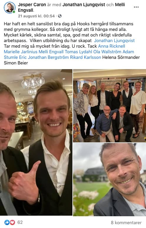The height and width of the screenshot is (228, 146).
Task: Open the group photo of eight people
Action: pyautogui.click(x=109, y=106)
